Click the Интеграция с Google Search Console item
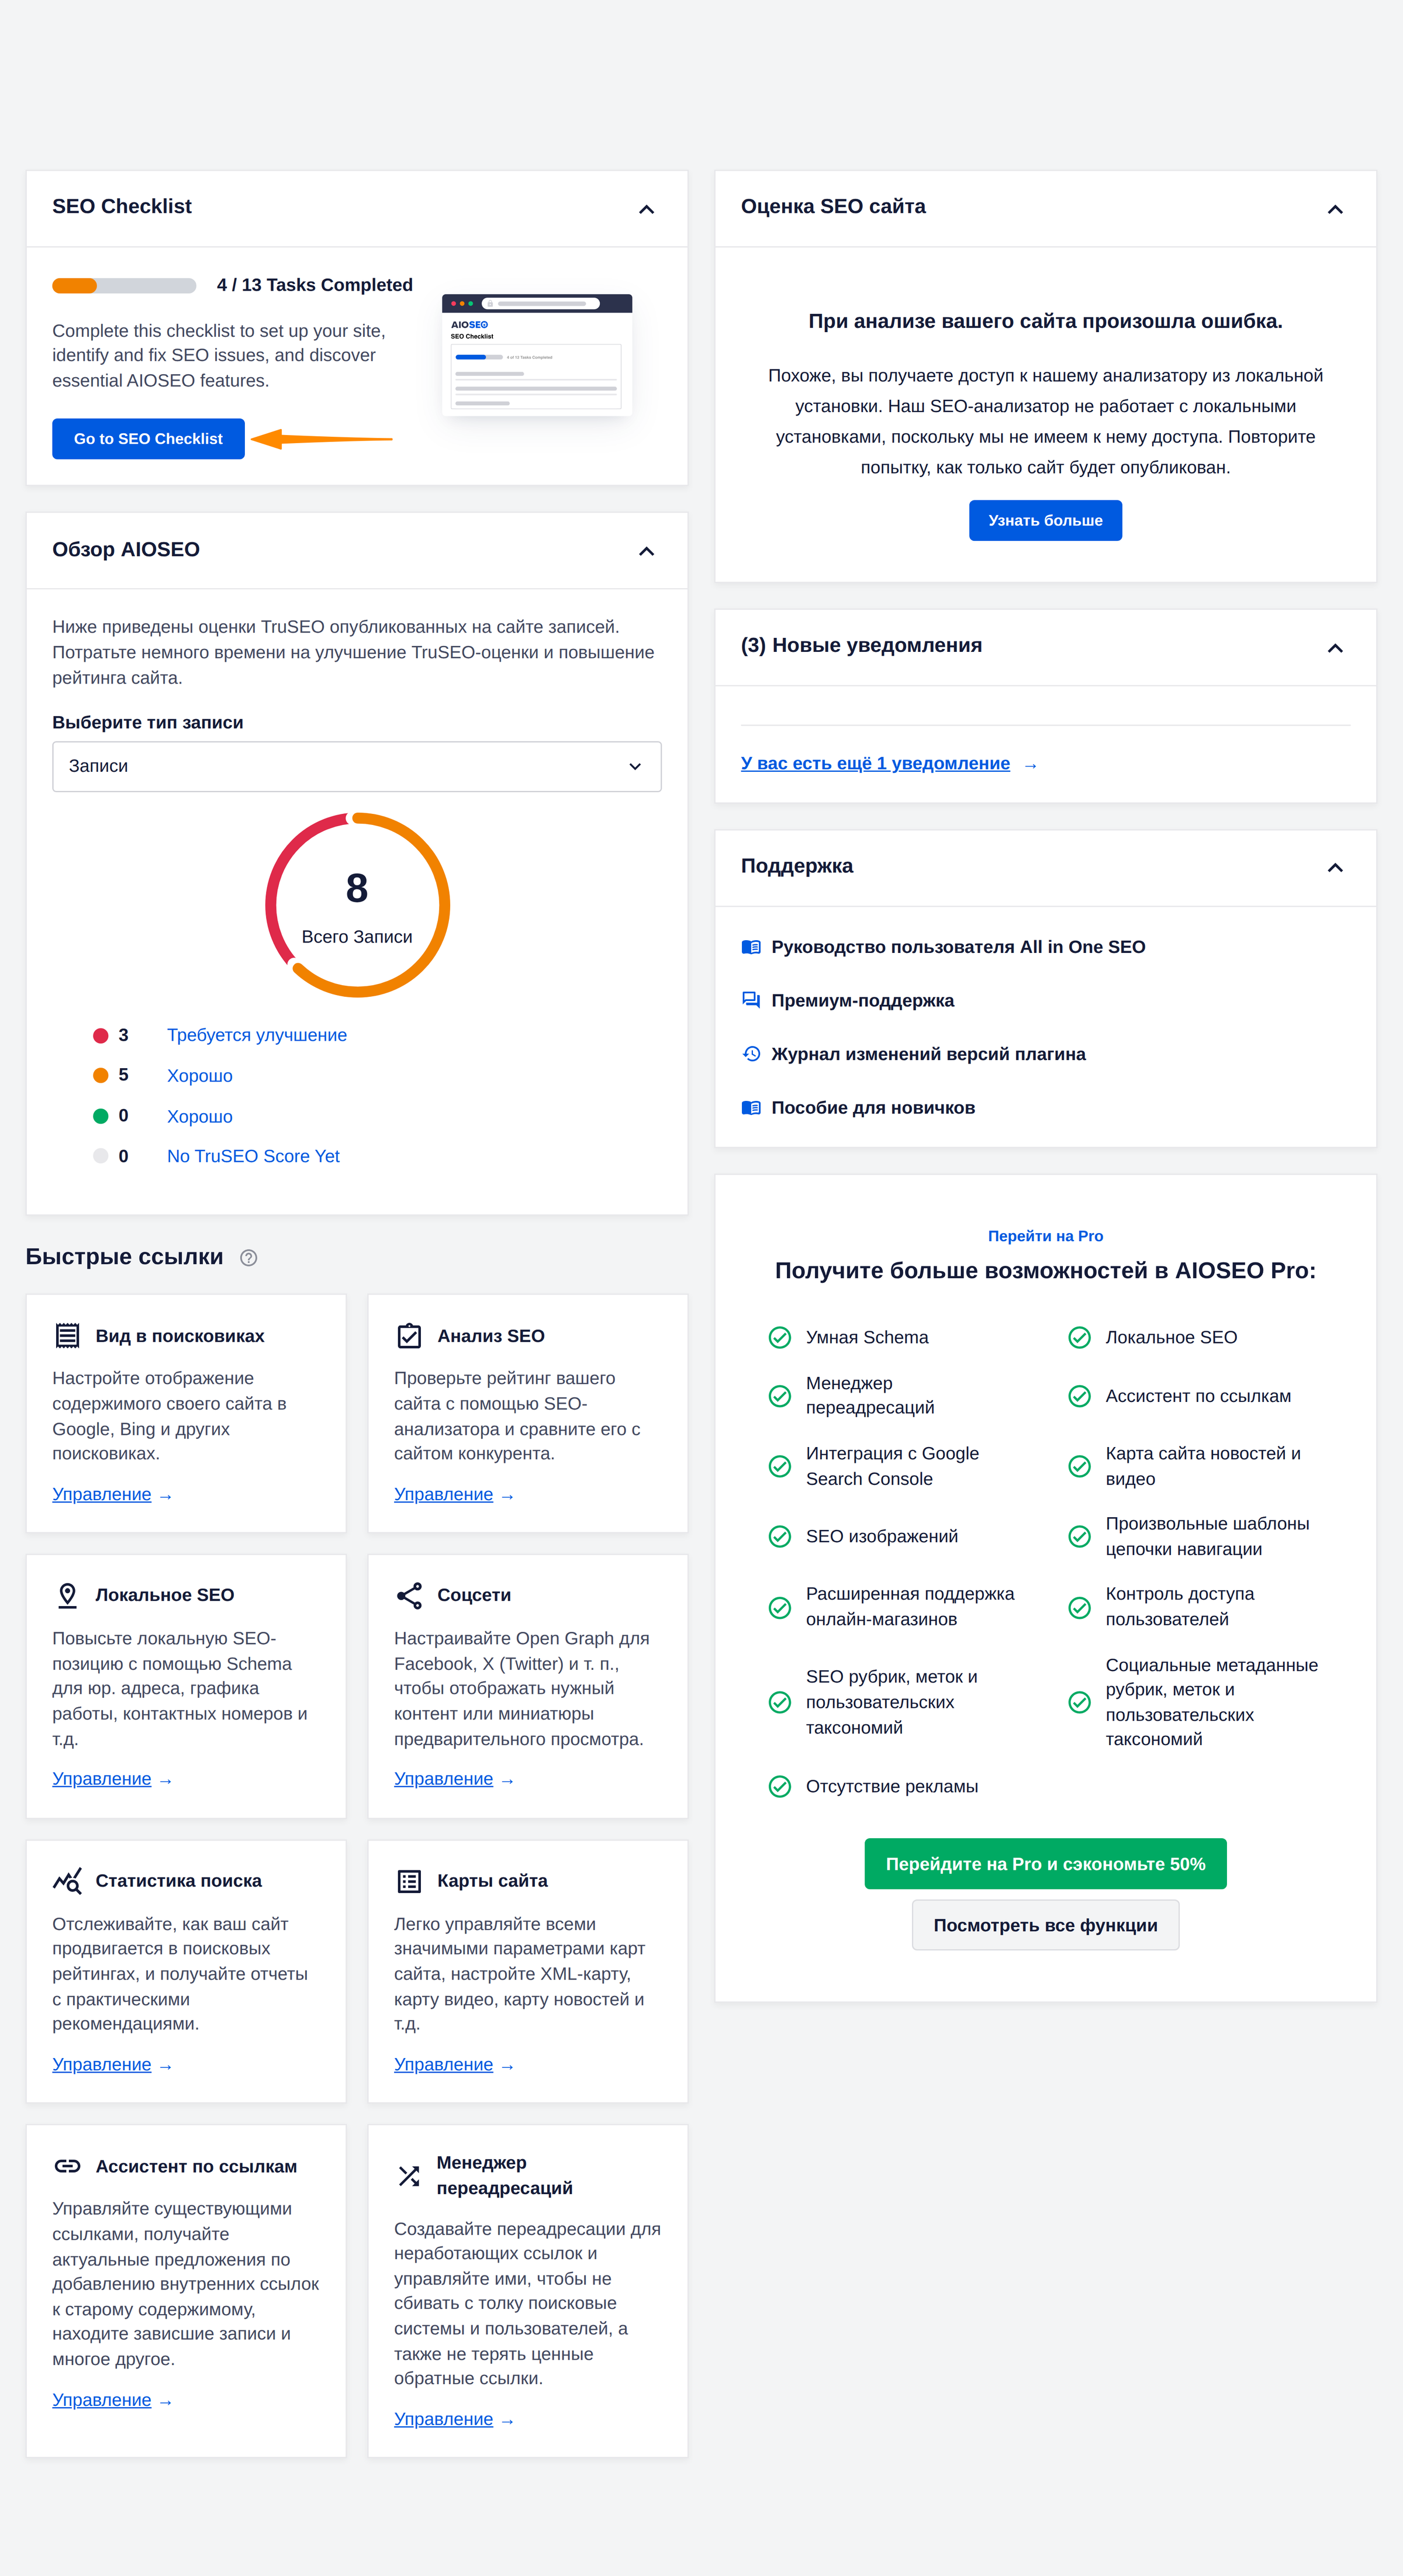 tap(892, 1466)
